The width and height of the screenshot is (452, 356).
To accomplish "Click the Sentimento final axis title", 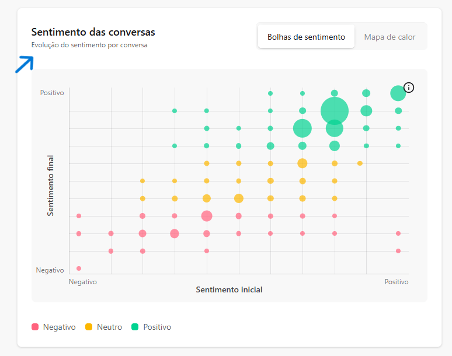I will point(51,186).
